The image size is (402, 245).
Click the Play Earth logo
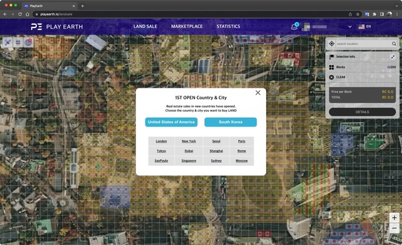pos(57,27)
